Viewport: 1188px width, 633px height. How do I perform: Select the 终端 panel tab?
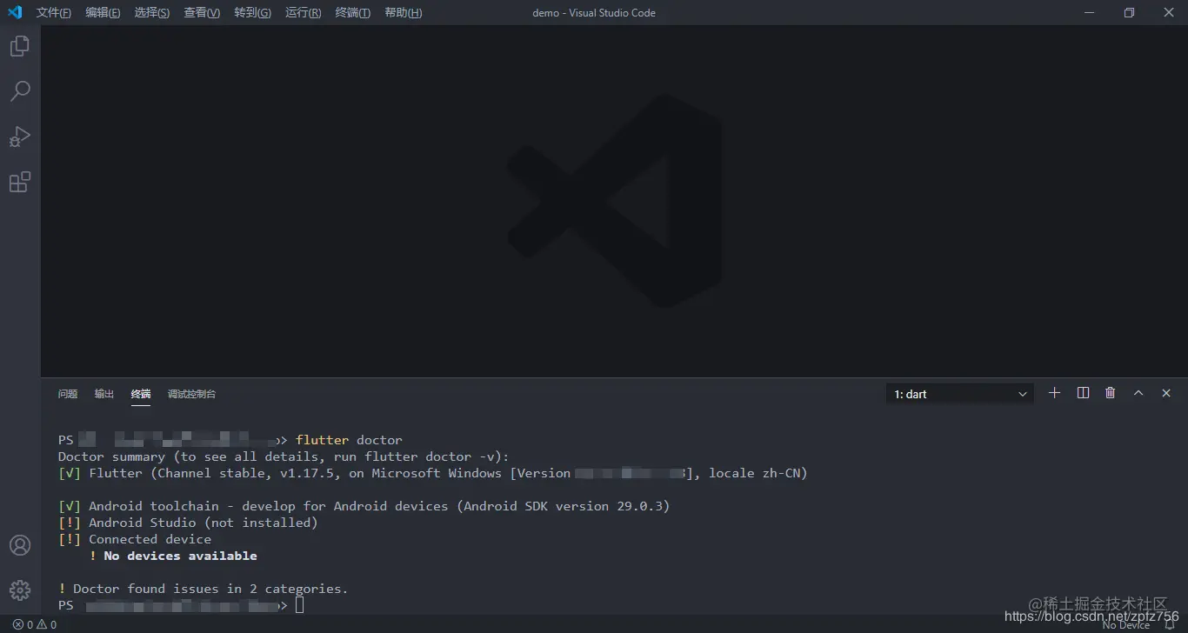[x=141, y=394]
